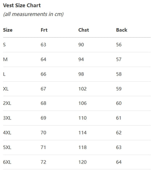The image size is (151, 170).
Task: Click the measurements in cm note
Action: click(33, 14)
